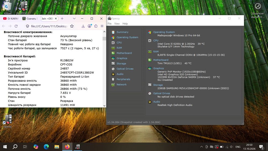Switch to Speccy on taskbar

point(78,147)
